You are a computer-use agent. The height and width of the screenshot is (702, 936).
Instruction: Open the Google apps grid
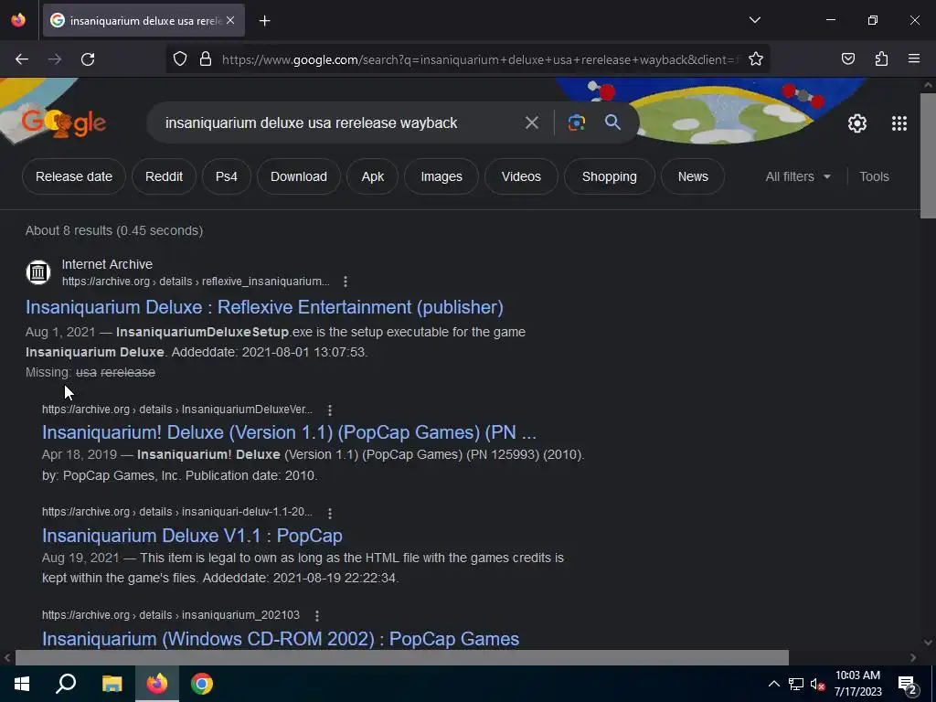pyautogui.click(x=899, y=123)
